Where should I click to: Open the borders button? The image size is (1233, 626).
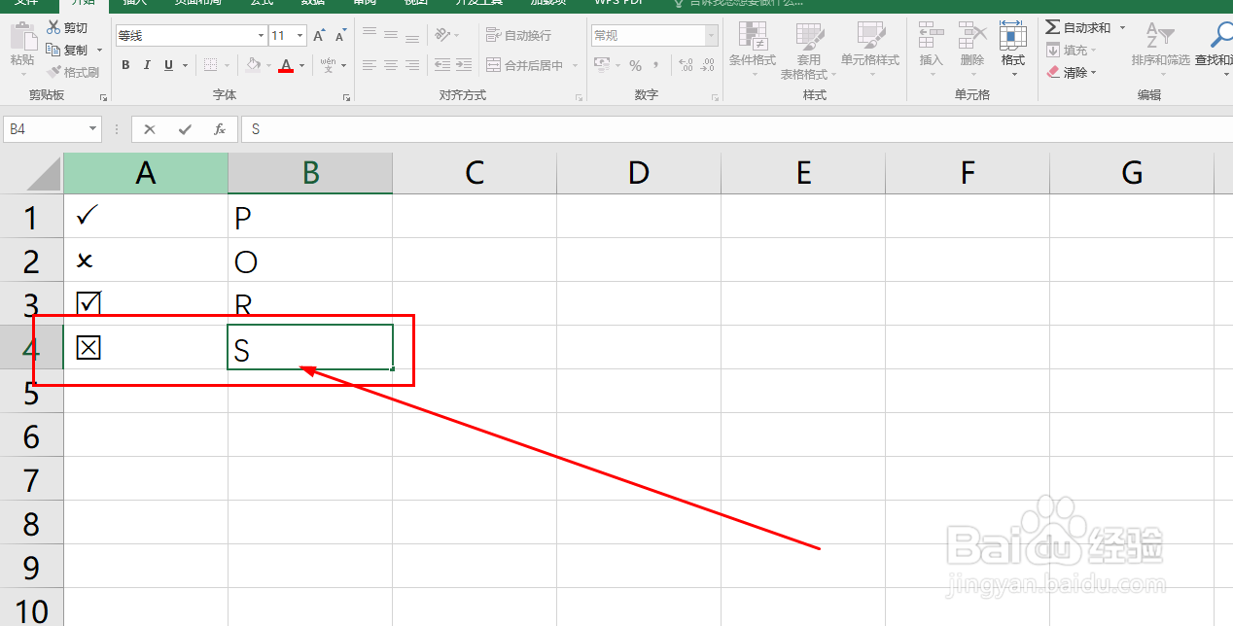click(211, 65)
